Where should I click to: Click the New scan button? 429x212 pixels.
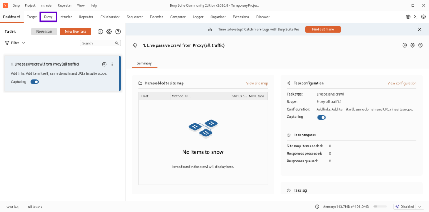44,32
